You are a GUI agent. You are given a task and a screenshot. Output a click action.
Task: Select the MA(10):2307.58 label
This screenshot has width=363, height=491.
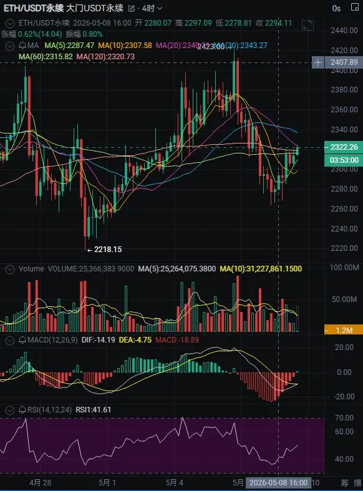125,46
